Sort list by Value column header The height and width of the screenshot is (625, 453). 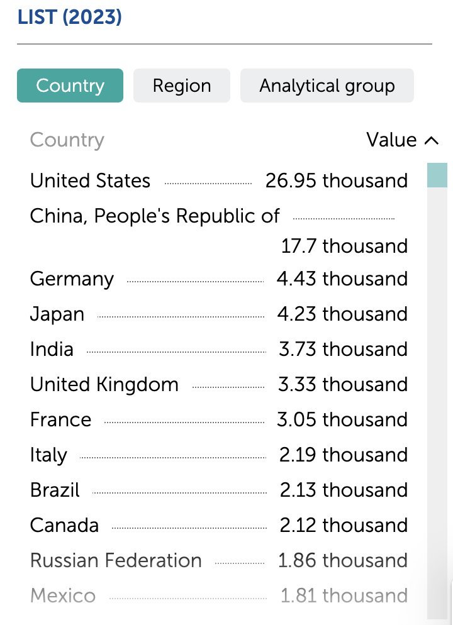point(391,140)
